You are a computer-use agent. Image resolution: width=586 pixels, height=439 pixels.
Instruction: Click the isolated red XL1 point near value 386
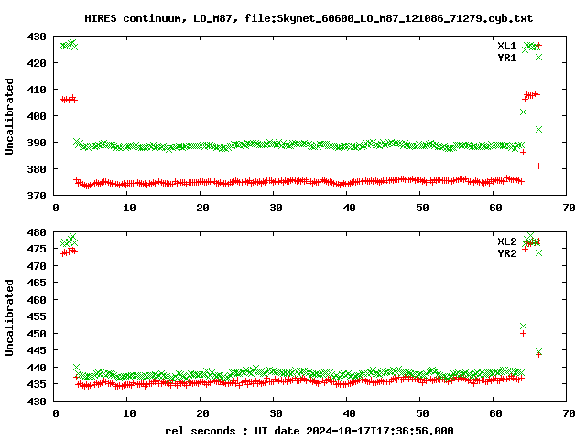coord(523,153)
